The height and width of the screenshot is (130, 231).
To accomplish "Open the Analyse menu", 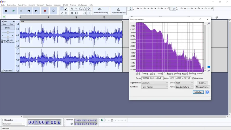I will 73,5.
